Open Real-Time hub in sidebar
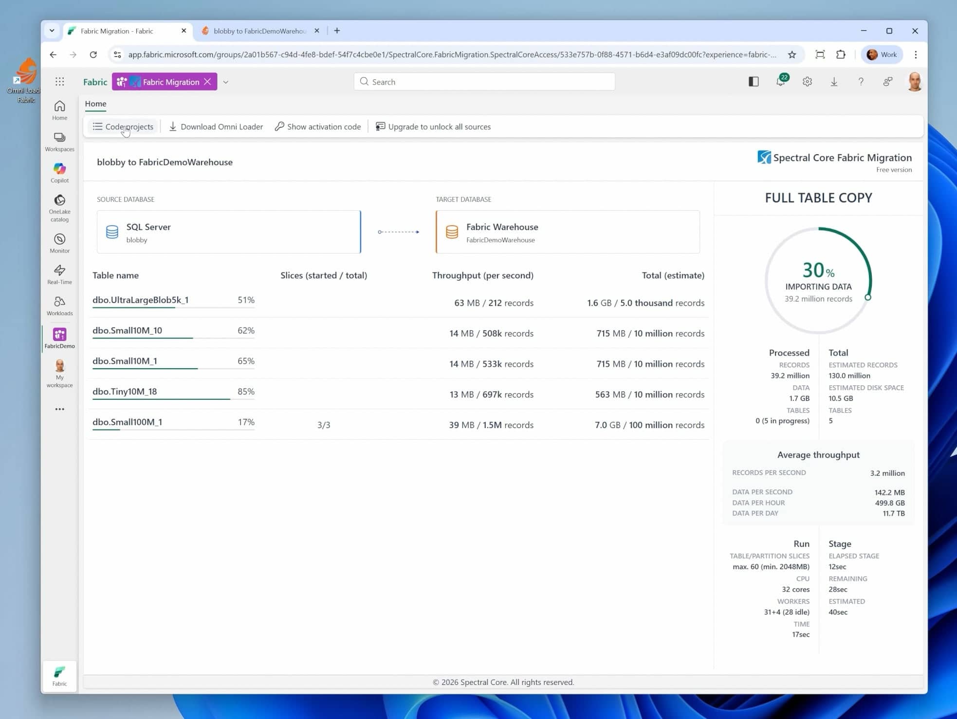957x719 pixels. tap(59, 275)
